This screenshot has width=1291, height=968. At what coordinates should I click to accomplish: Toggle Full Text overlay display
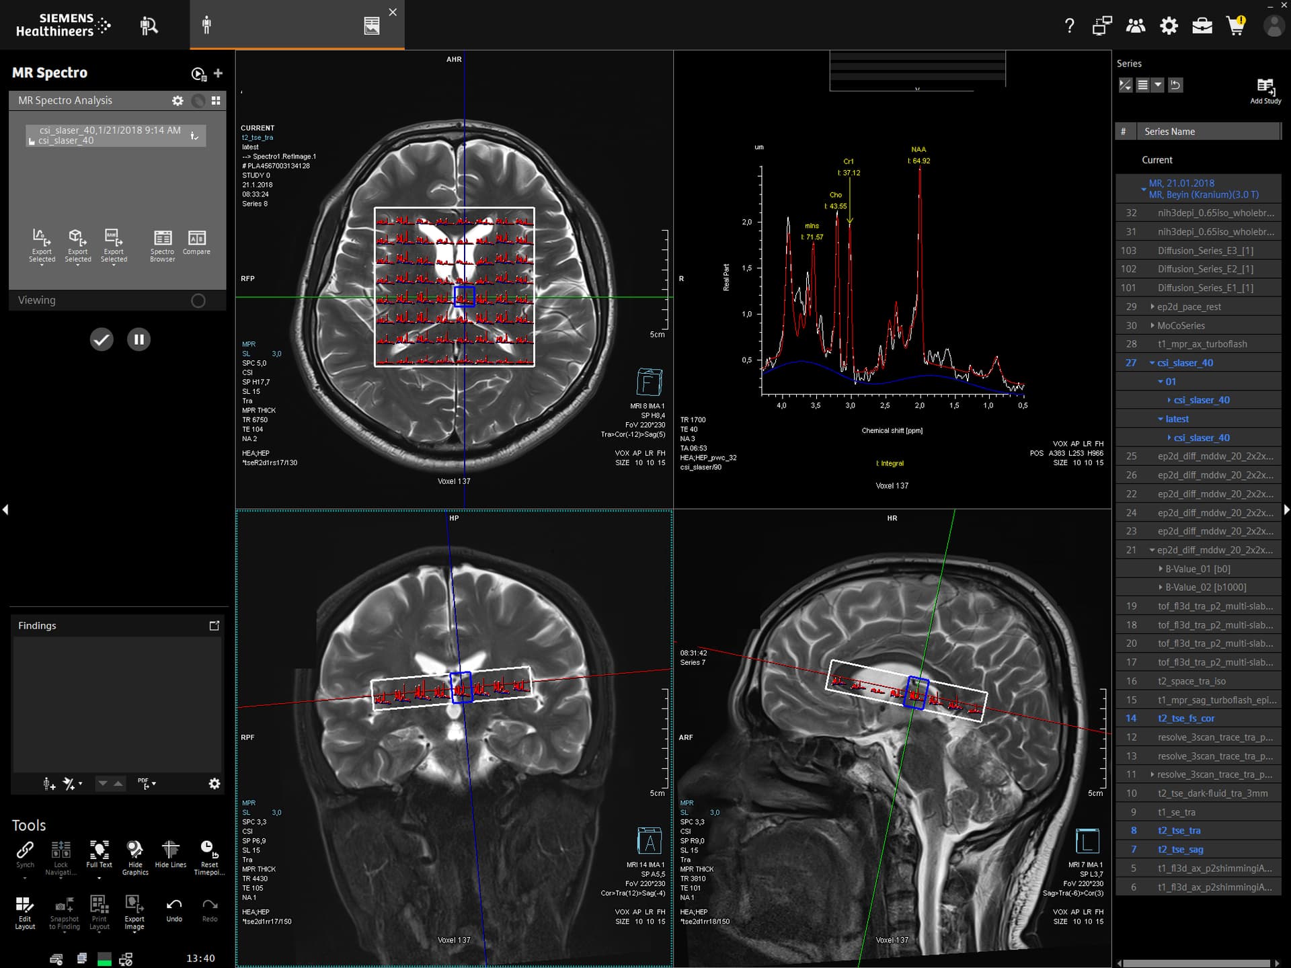[x=99, y=850]
